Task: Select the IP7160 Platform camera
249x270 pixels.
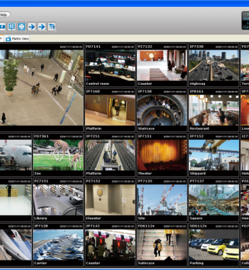Action: pos(110,110)
